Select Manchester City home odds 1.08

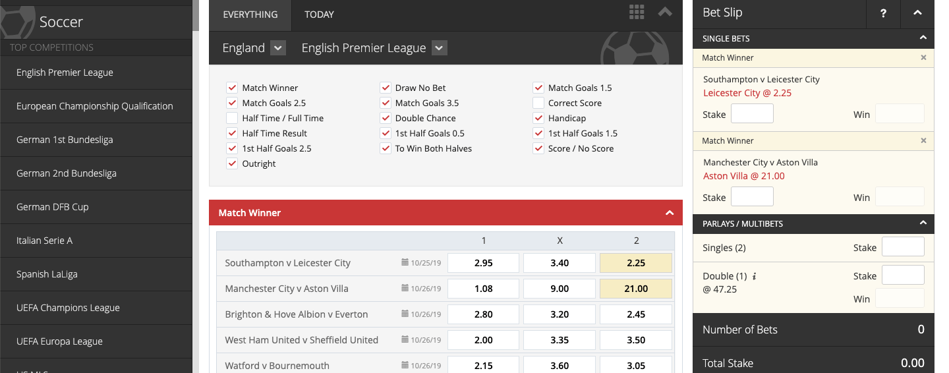(x=484, y=289)
